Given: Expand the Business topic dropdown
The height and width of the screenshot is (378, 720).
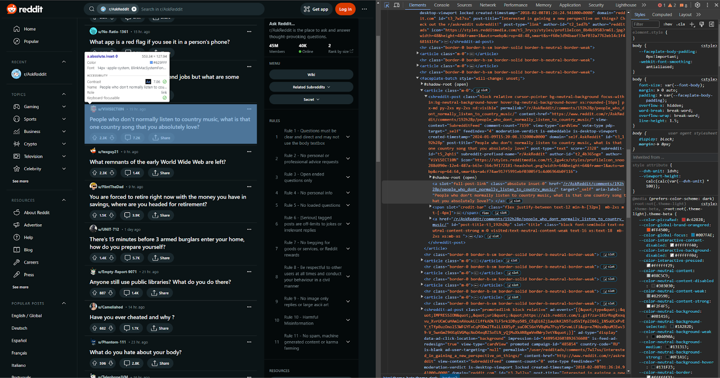Looking at the screenshot, I should click(x=64, y=132).
